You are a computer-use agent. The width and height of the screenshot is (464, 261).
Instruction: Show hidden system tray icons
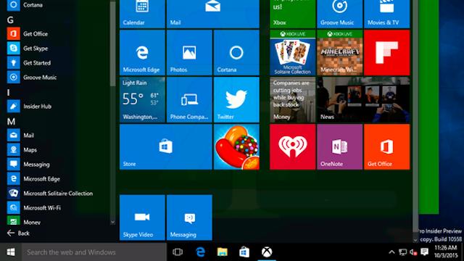click(x=391, y=252)
